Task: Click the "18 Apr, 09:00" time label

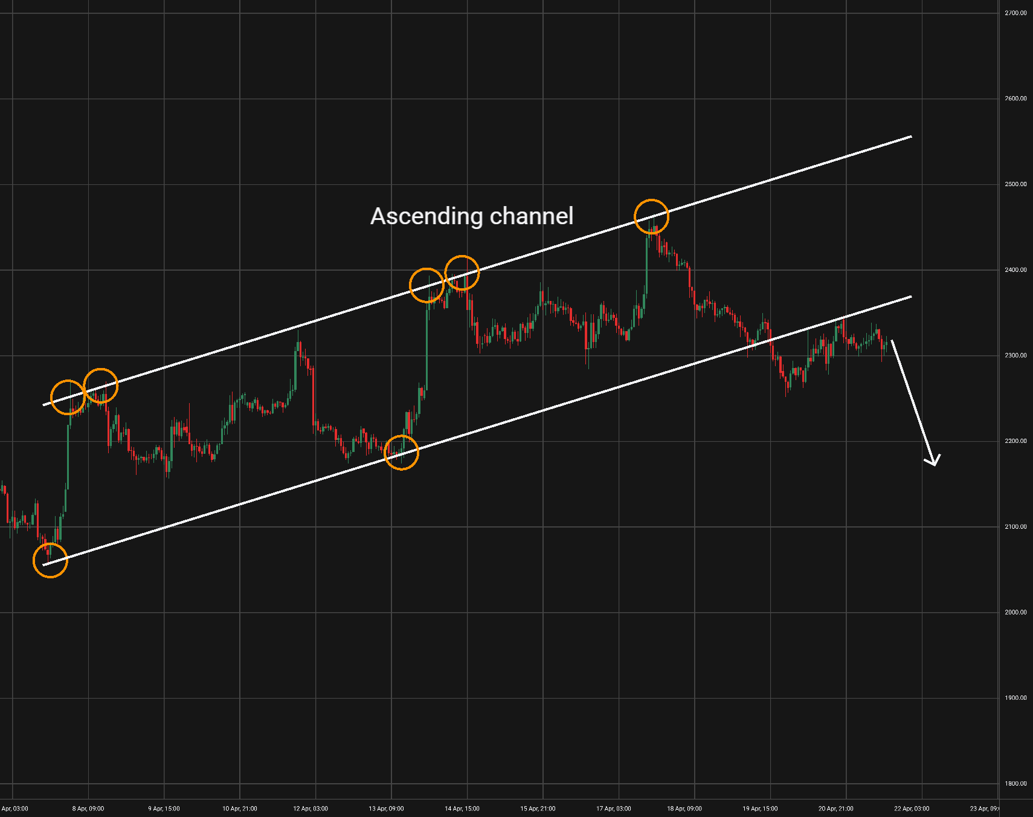Action: click(684, 809)
